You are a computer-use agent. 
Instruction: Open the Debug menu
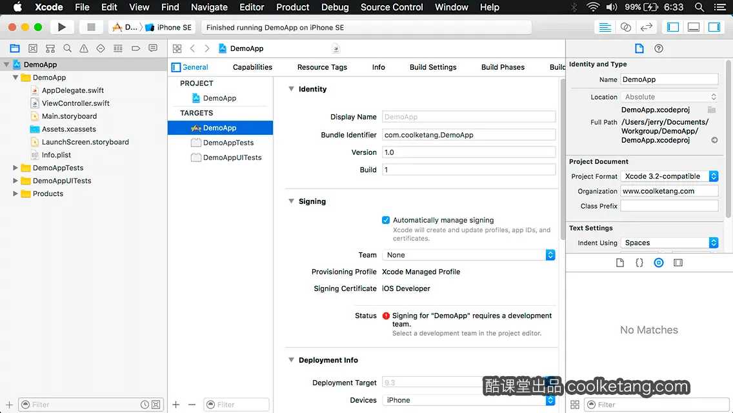[335, 7]
